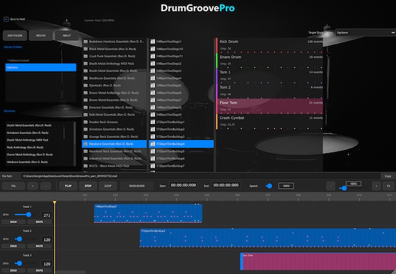Mute Track 2
This screenshot has height=274, width=396.
39,246
